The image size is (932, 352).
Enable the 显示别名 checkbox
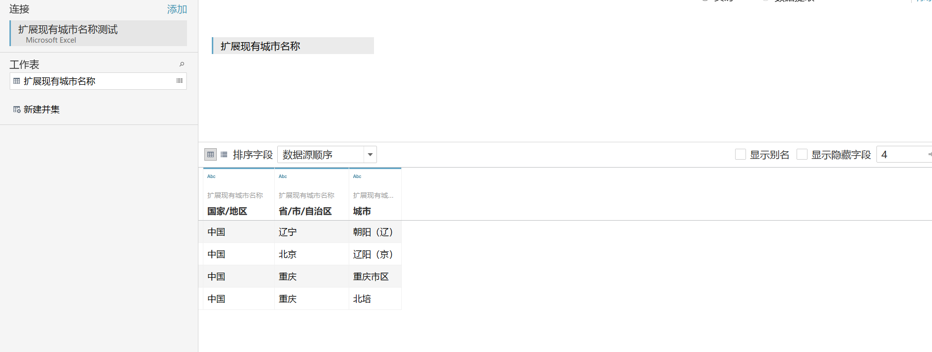pos(741,154)
